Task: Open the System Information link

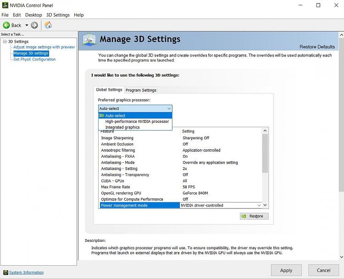Action: click(x=26, y=273)
